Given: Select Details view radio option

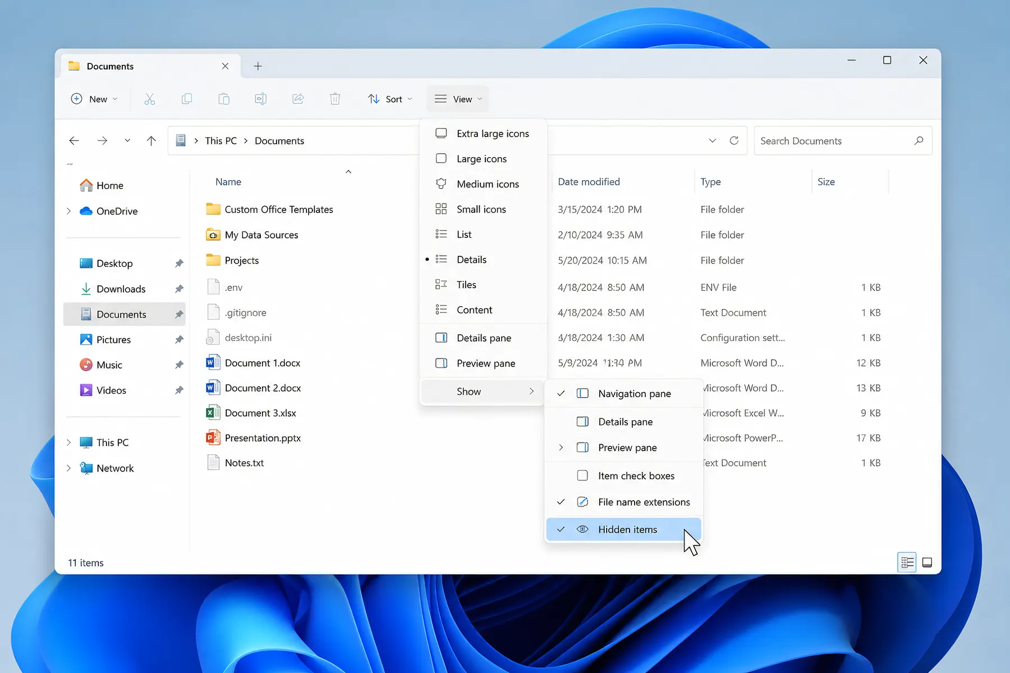Looking at the screenshot, I should (x=483, y=260).
